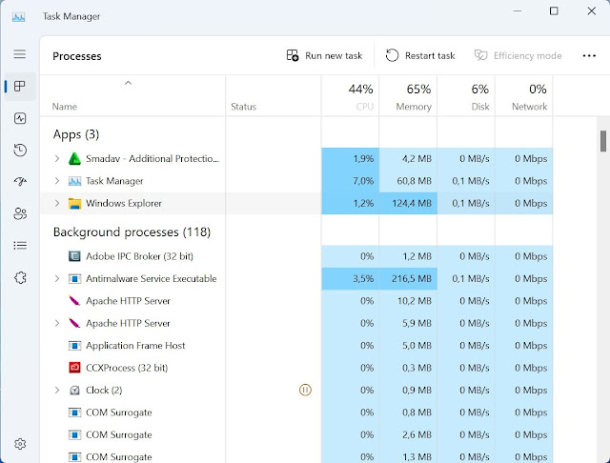Open the Details sidebar icon
The image size is (610, 463).
(x=20, y=245)
